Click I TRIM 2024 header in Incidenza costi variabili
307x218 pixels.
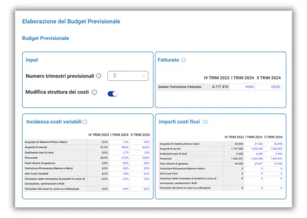pos(119,135)
